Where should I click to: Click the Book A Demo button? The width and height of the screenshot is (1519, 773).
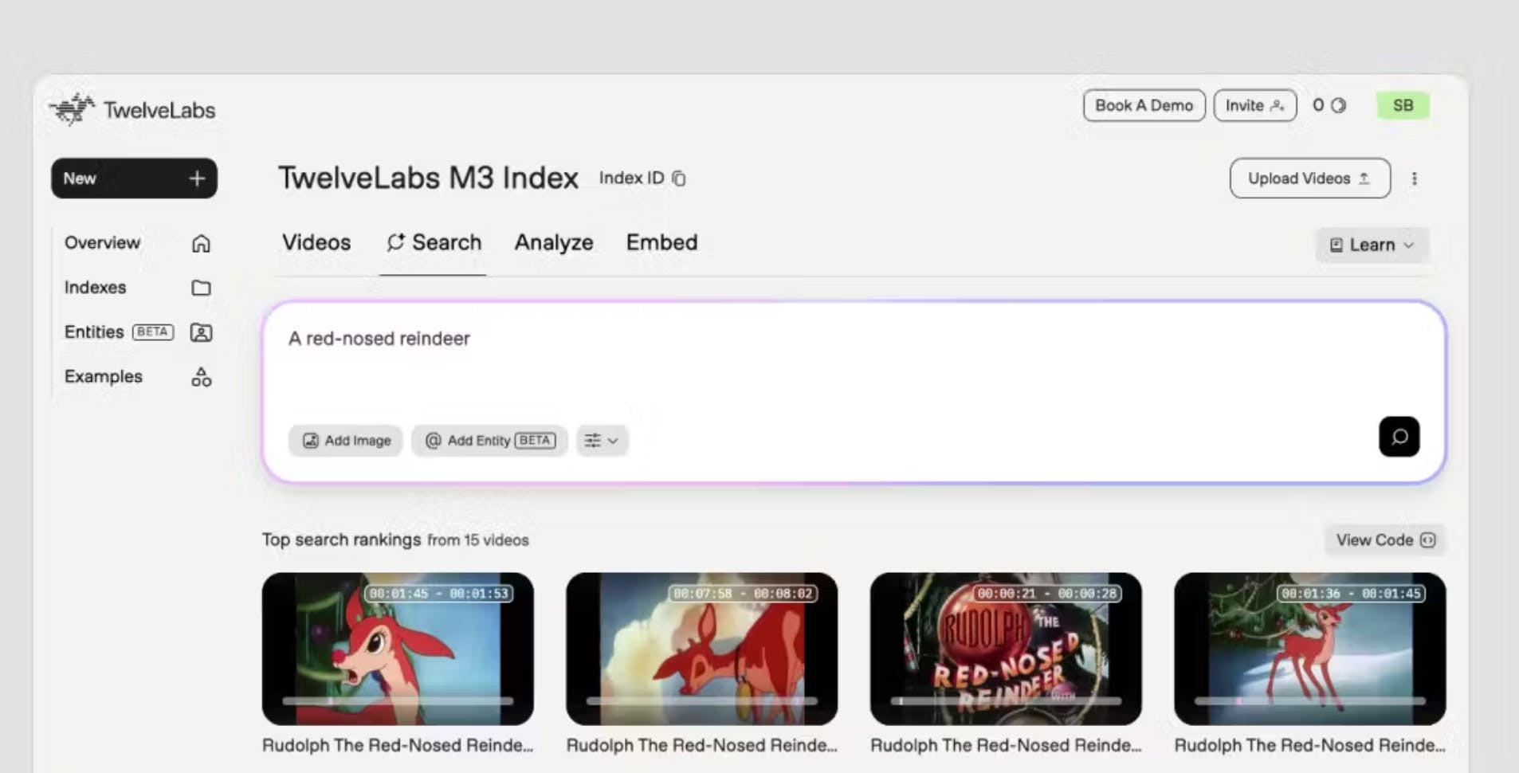[x=1144, y=105]
